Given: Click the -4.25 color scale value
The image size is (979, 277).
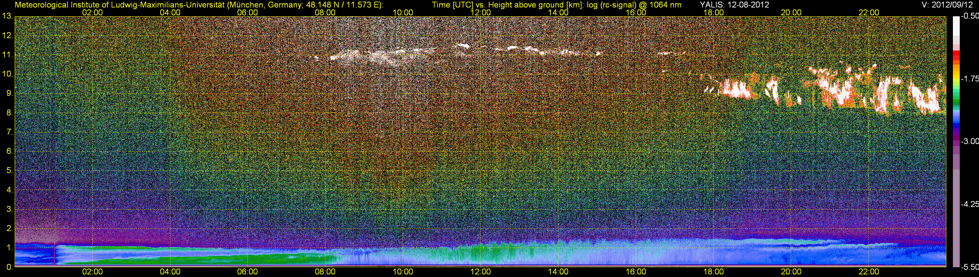Looking at the screenshot, I should pos(970,204).
